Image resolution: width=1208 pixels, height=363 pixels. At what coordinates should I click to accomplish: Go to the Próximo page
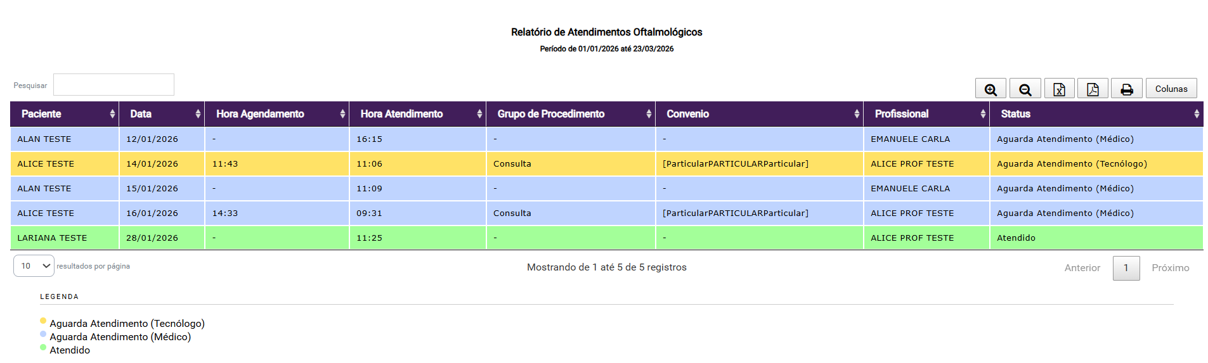coord(1170,268)
